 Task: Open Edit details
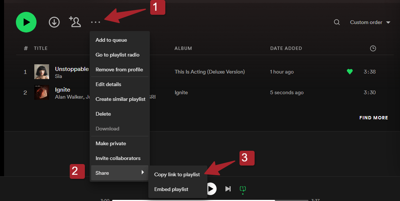(120, 84)
